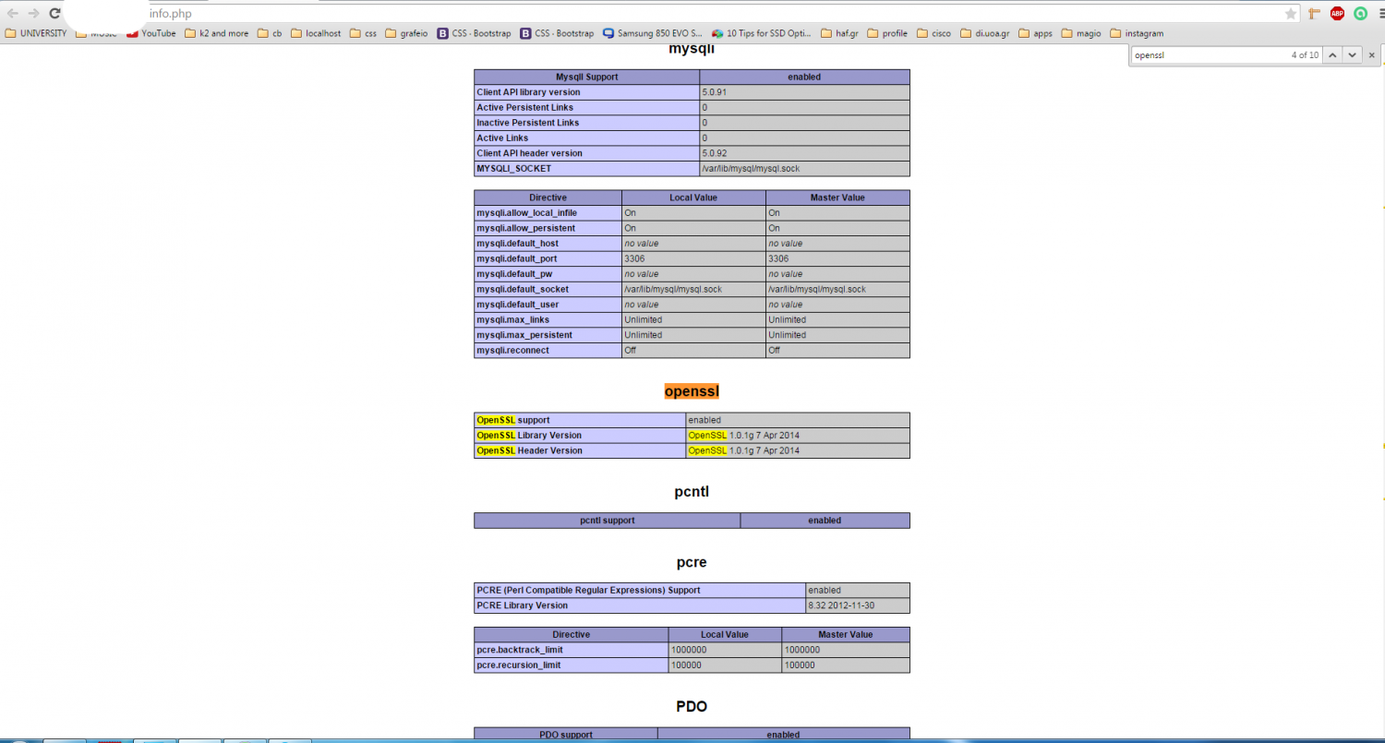Image resolution: width=1385 pixels, height=743 pixels.
Task: Open the grafeio bookmark folder
Action: 406,33
